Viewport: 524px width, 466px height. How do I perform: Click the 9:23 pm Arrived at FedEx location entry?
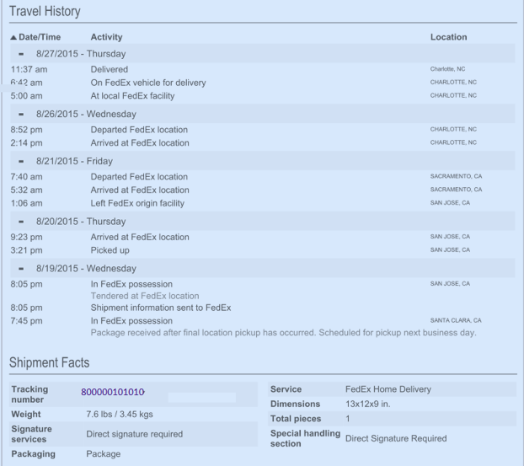click(140, 237)
